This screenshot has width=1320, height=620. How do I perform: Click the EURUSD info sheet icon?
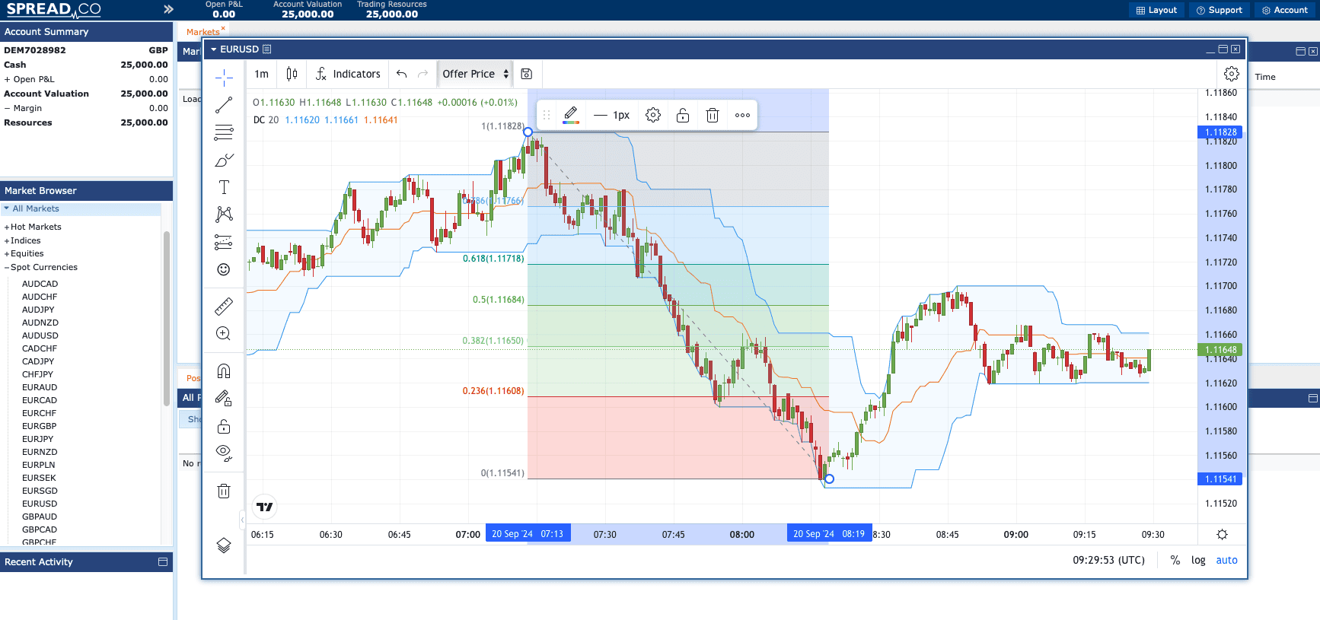point(267,49)
